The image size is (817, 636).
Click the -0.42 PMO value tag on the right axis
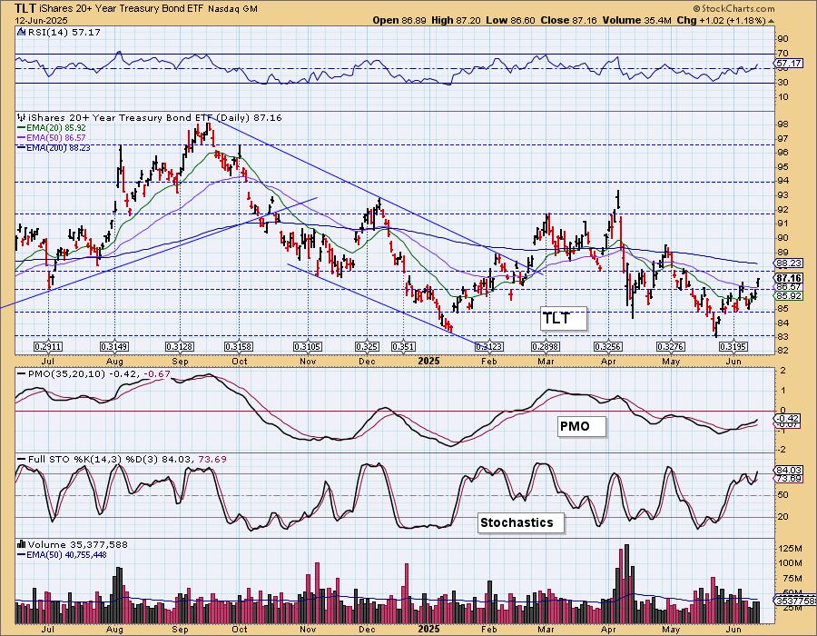787,418
